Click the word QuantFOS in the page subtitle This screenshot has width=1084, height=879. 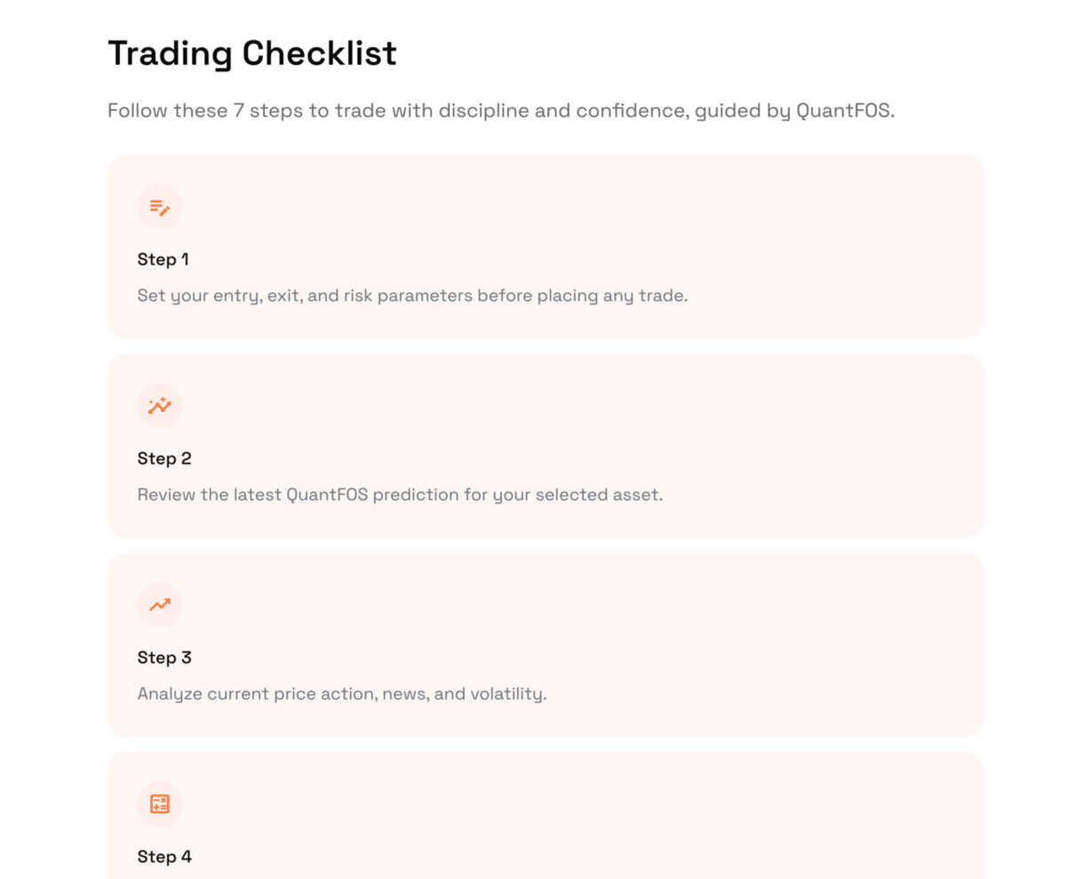[x=844, y=111]
